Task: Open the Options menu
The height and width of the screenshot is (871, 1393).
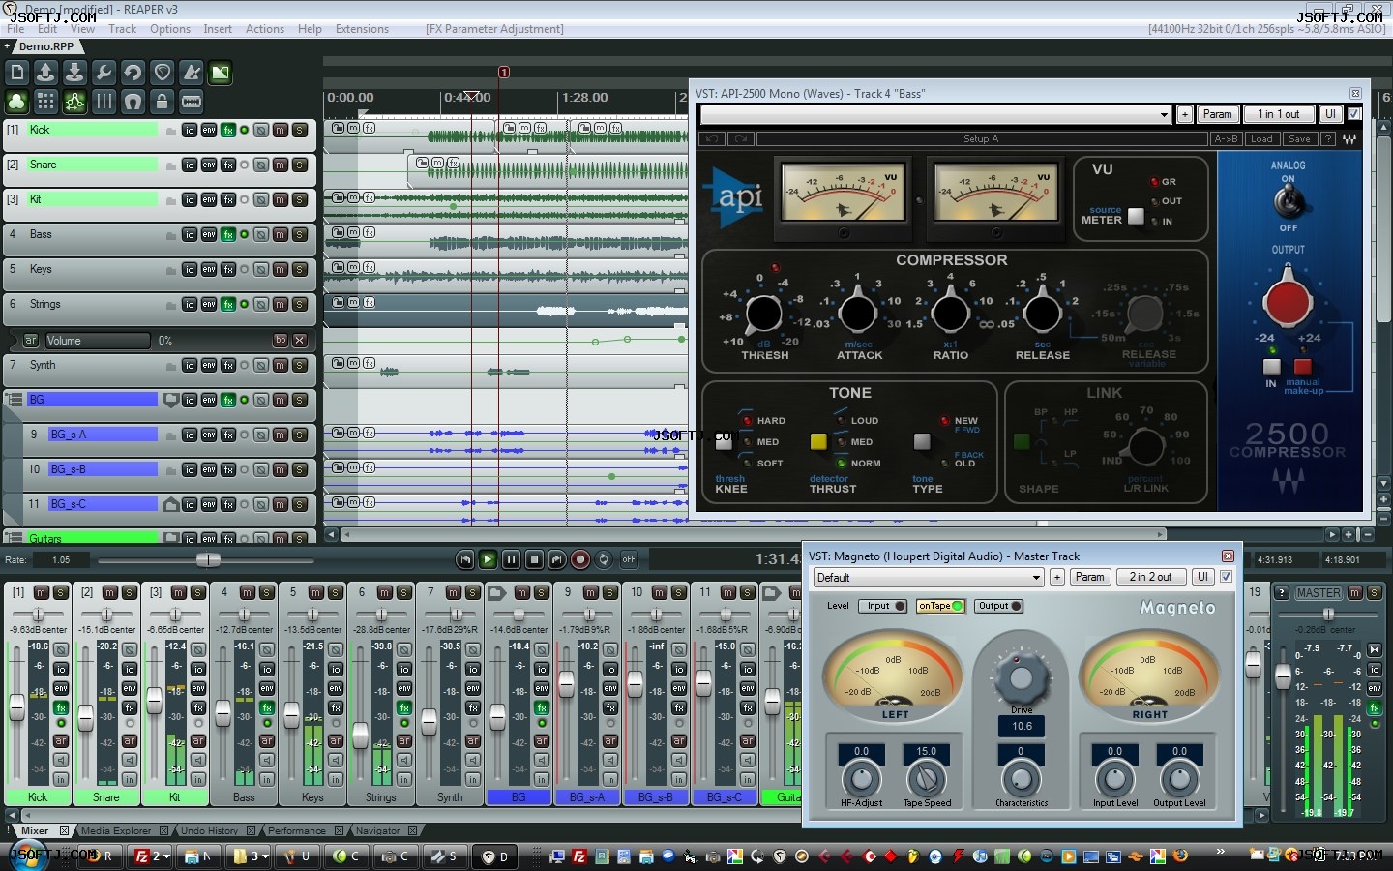Action: (170, 29)
